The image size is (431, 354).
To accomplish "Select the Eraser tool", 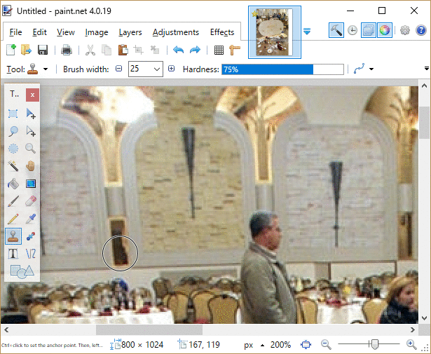I will coord(31,201).
